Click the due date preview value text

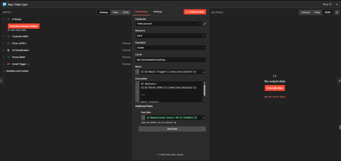(x=159, y=122)
